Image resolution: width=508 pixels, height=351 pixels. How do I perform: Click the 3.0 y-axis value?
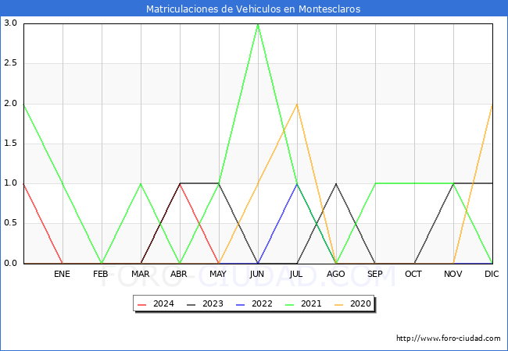click(x=10, y=23)
